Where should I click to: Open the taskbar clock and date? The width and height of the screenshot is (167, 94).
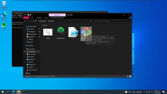157,92
